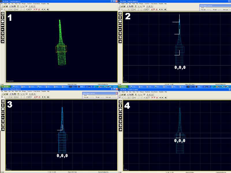Click the New file icon in window 3
This screenshot has height=173, width=231.
pyautogui.click(x=3, y=94)
